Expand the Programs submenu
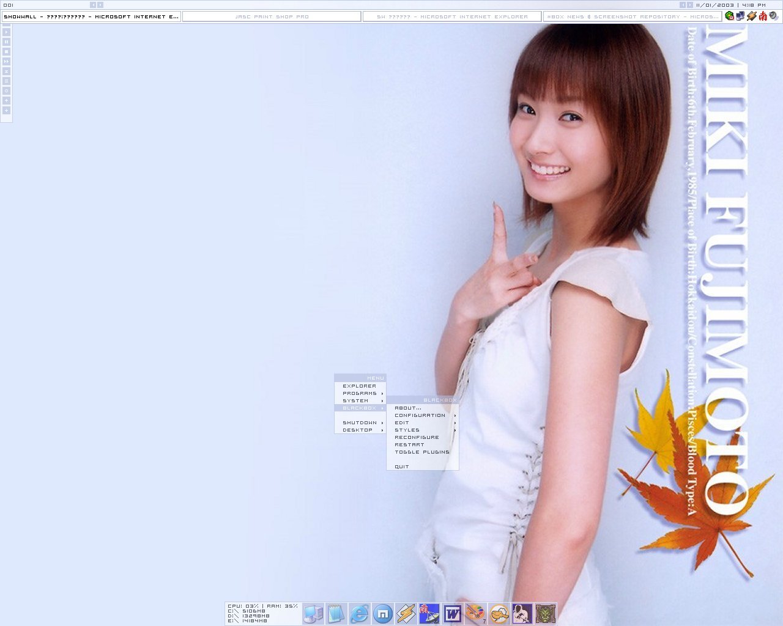 click(x=360, y=393)
